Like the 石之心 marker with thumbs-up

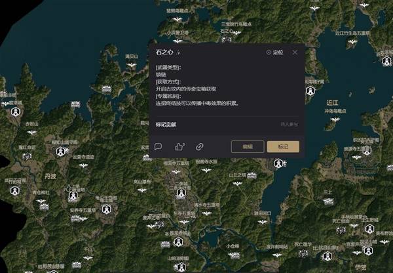pyautogui.click(x=179, y=146)
